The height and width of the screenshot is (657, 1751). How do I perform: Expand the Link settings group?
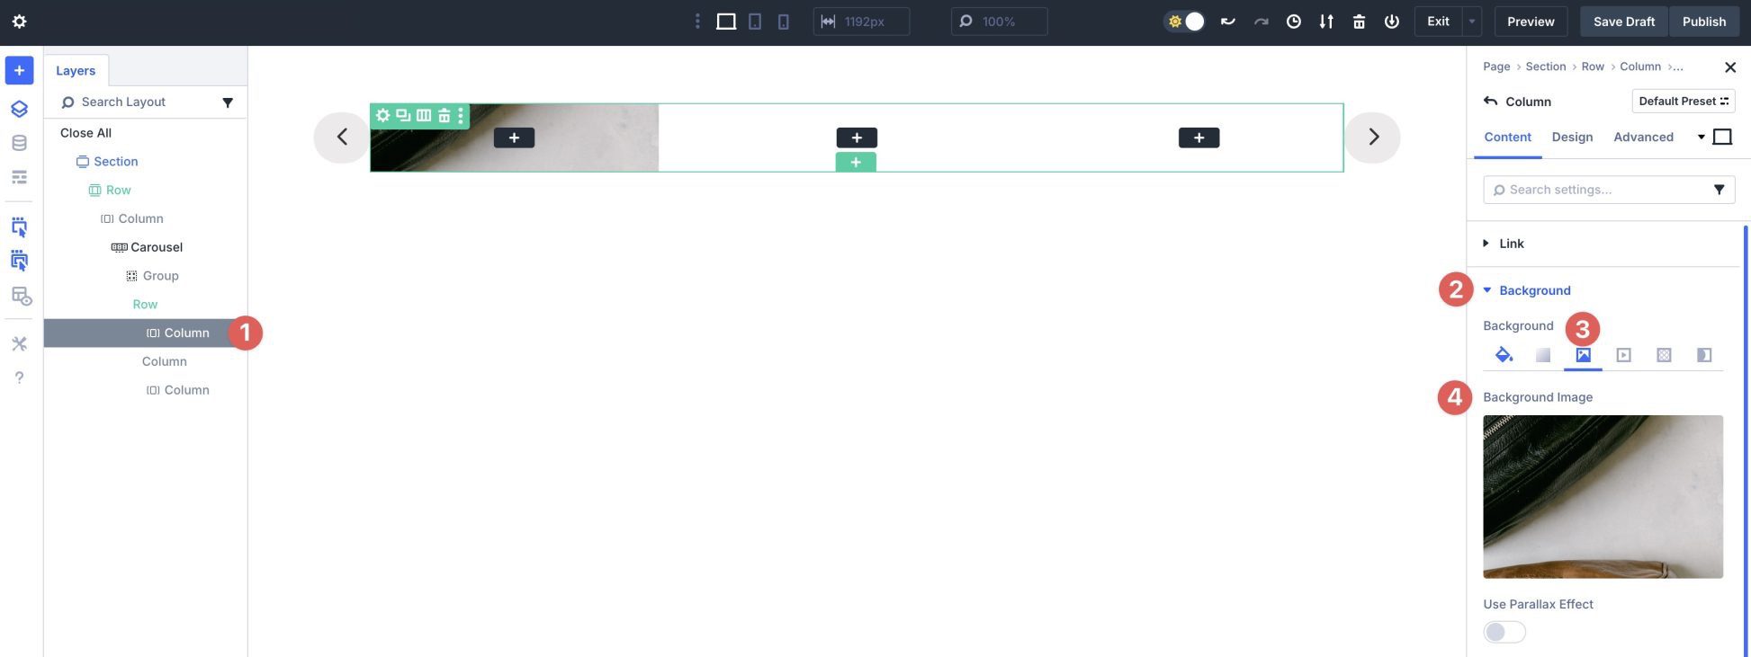pyautogui.click(x=1511, y=244)
